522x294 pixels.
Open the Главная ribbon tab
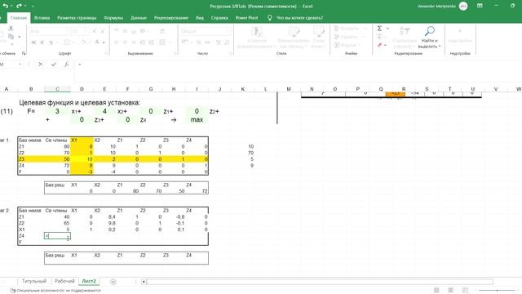pos(18,18)
